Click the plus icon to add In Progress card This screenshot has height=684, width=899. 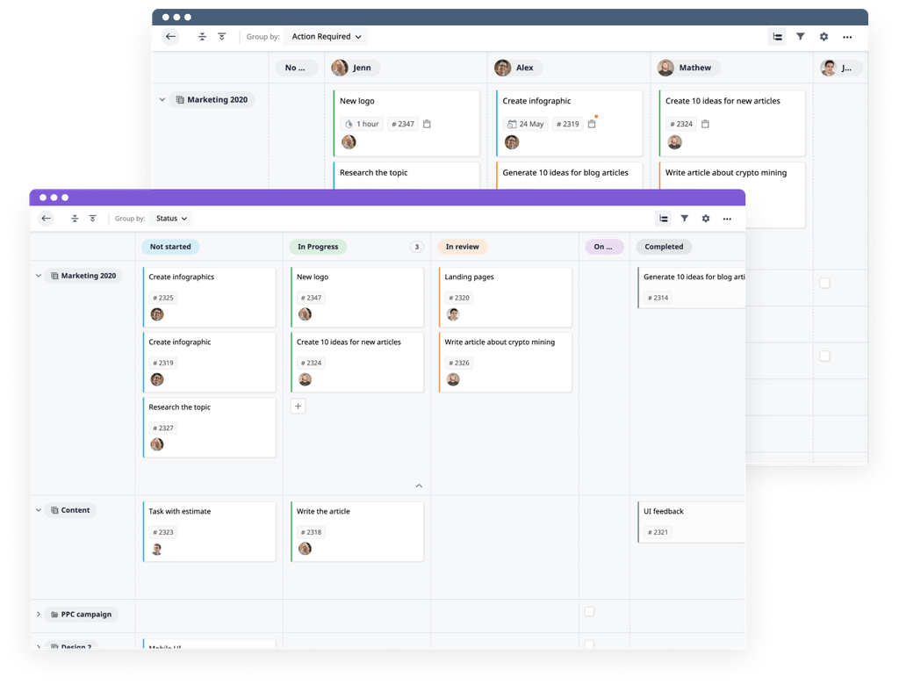click(298, 407)
